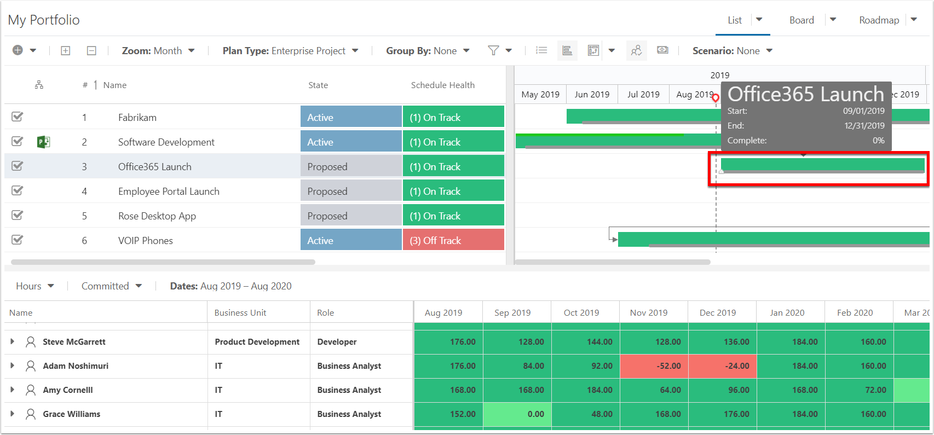The height and width of the screenshot is (435, 934).
Task: Select the Office365 Launch Gantt bar
Action: pos(822,165)
